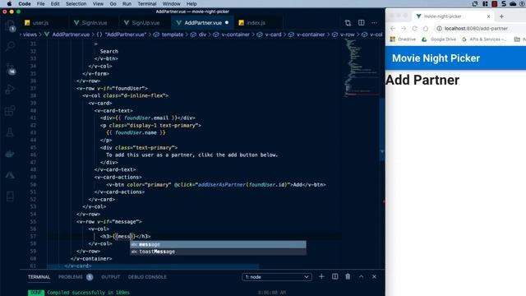
Task: Open Google Drive bookmark in browser
Action: coord(439,39)
